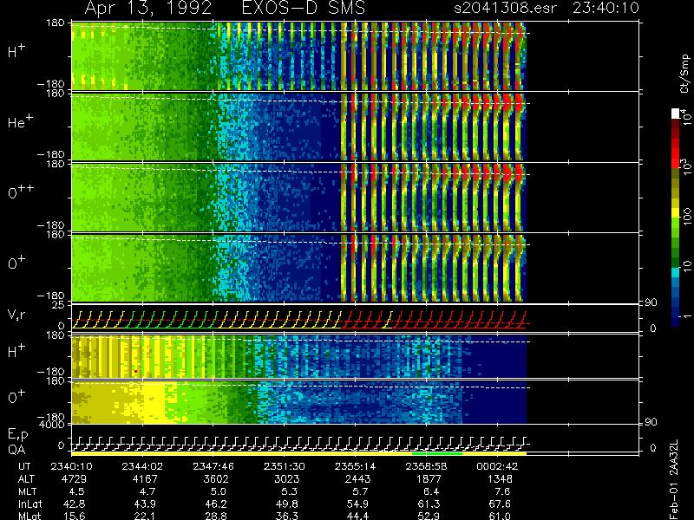Click the "25" axis label of the V,r panel
This screenshot has width=694, height=520.
tap(60, 305)
